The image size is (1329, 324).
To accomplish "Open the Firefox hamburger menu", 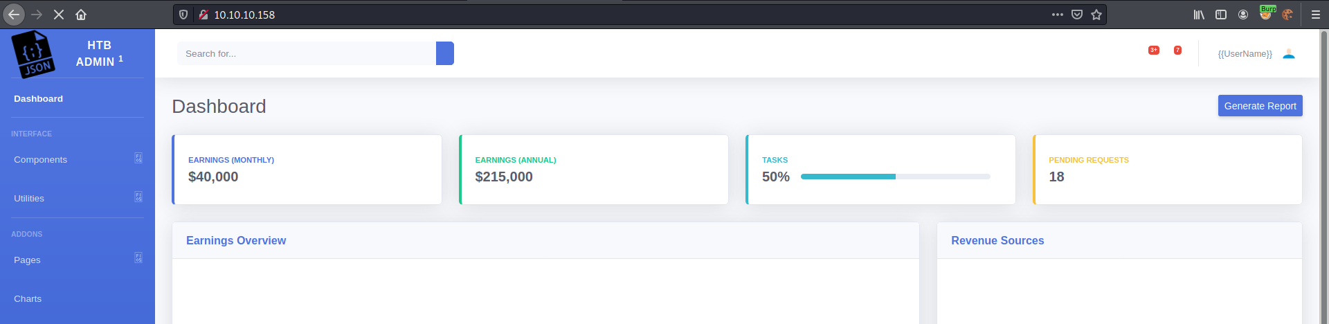I will 1316,15.
